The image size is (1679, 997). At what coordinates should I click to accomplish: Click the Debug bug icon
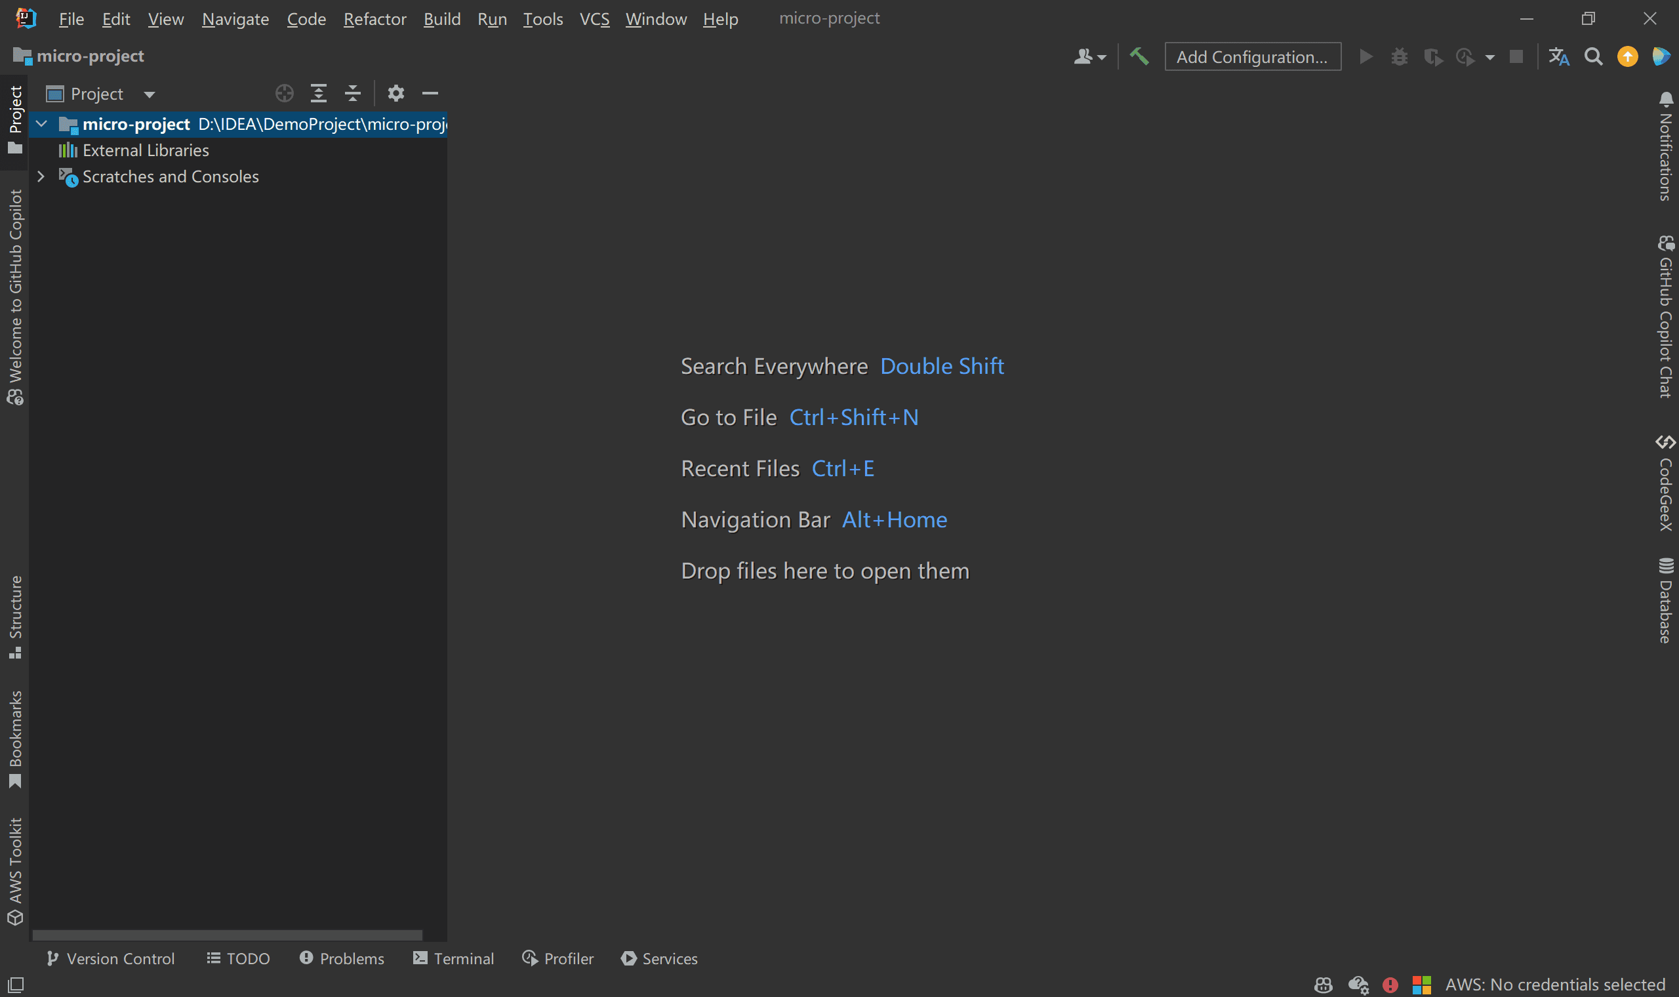click(1399, 56)
